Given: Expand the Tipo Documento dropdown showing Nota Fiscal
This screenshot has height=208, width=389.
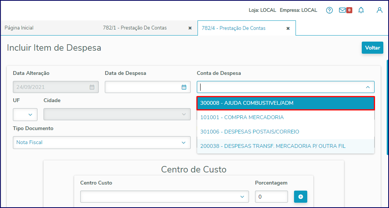Looking at the screenshot, I should tap(102, 143).
